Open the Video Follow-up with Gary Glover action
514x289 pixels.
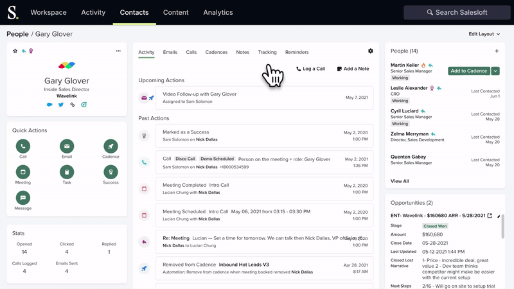point(265,98)
